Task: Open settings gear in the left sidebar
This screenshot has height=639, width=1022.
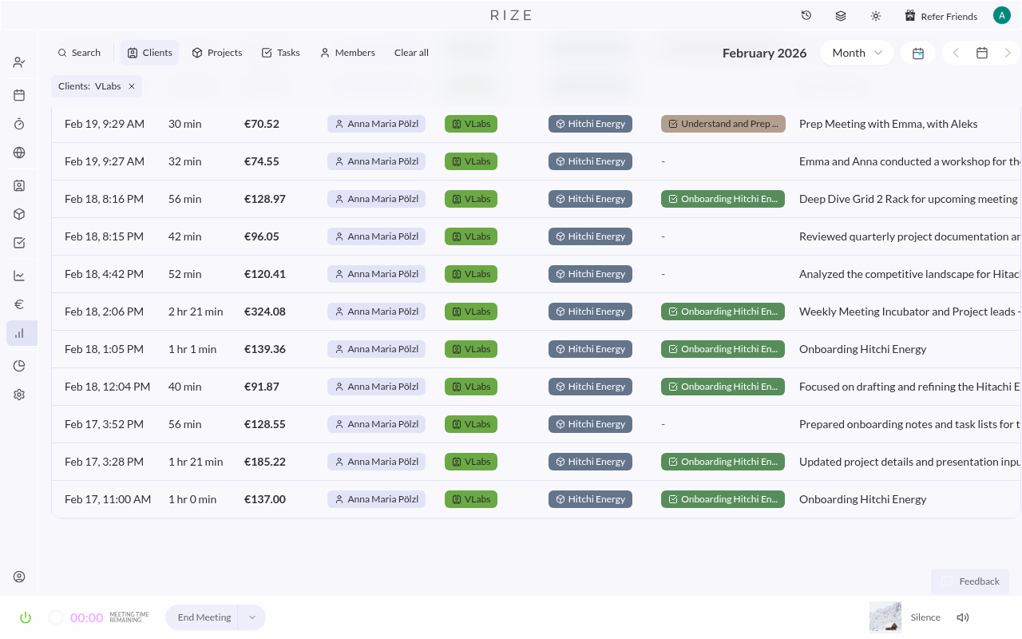Action: click(x=19, y=395)
